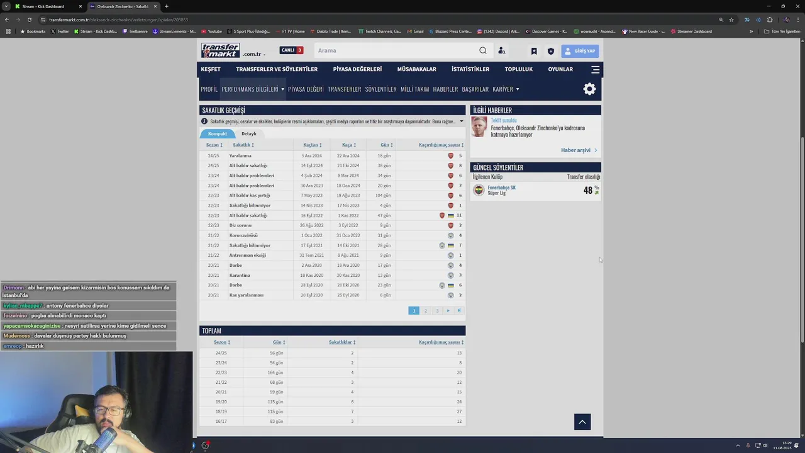Click Ukraine flag in the 47 gün row
The image size is (805, 453).
coord(450,216)
